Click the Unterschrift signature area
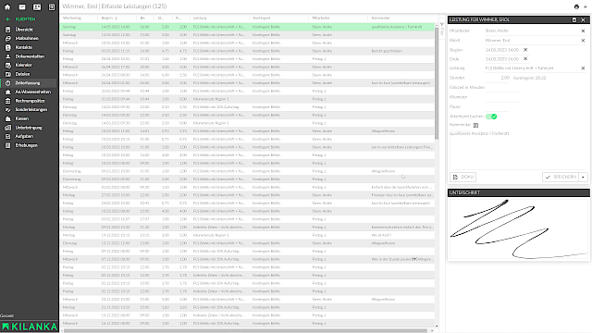This screenshot has height=333, width=592. 518,228
